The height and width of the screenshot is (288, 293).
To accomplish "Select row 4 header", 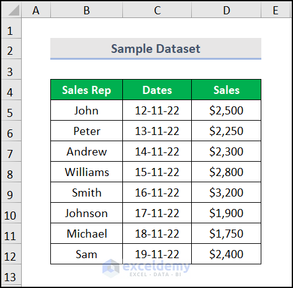I will click(x=11, y=90).
